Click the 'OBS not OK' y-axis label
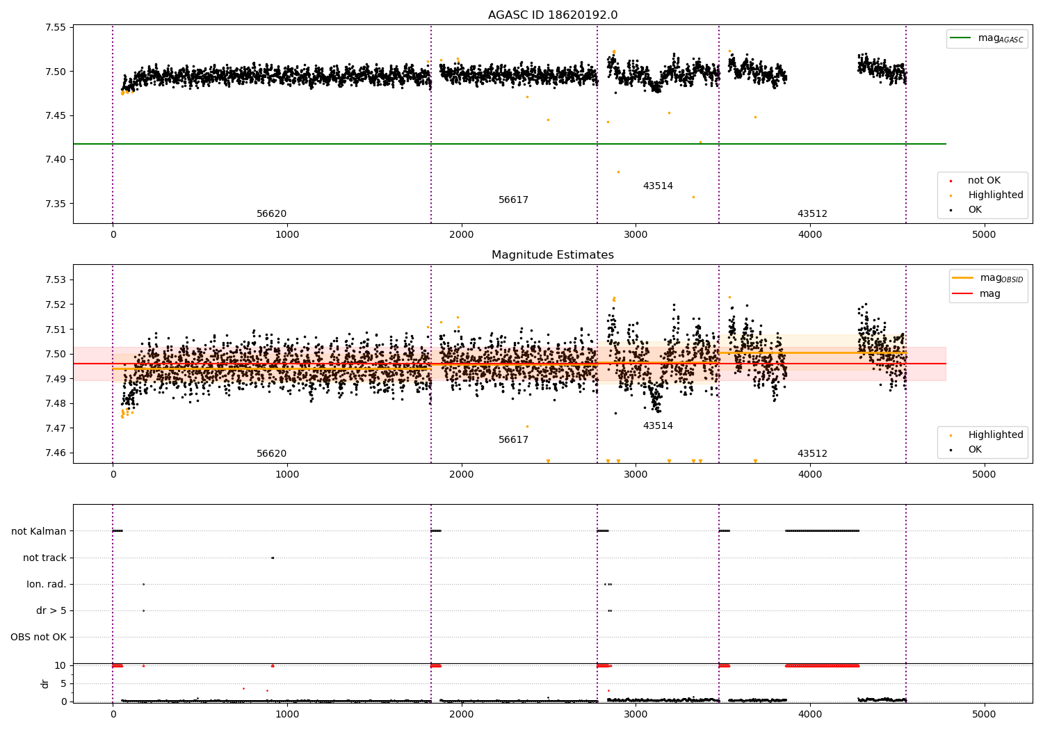The height and width of the screenshot is (730, 1043). coord(38,637)
